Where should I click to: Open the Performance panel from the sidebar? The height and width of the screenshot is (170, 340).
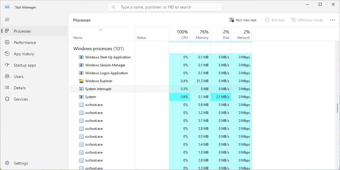[25, 42]
